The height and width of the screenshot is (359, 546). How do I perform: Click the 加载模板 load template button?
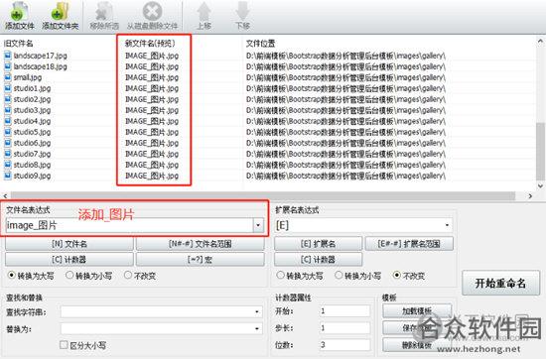[417, 310]
